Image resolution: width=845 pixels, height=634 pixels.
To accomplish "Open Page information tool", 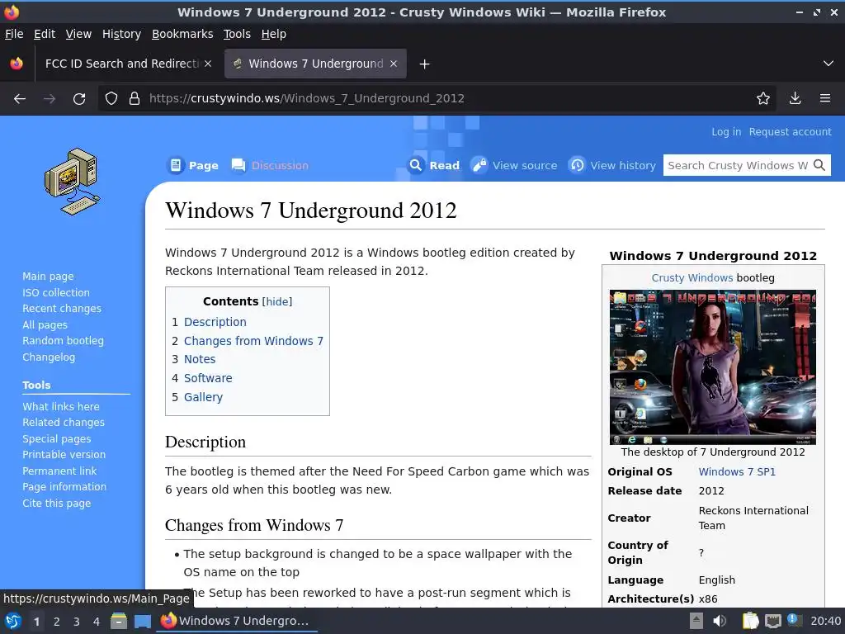I will [64, 487].
